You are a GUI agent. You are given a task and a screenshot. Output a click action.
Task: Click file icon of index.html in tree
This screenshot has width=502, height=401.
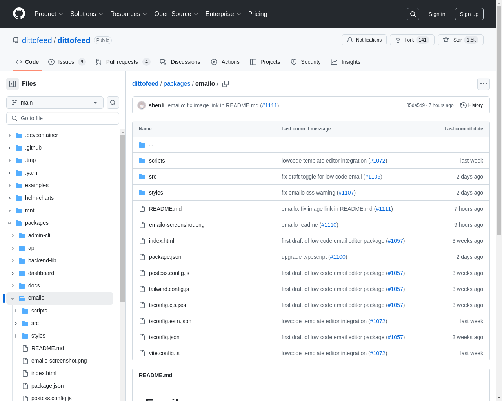tap(25, 373)
